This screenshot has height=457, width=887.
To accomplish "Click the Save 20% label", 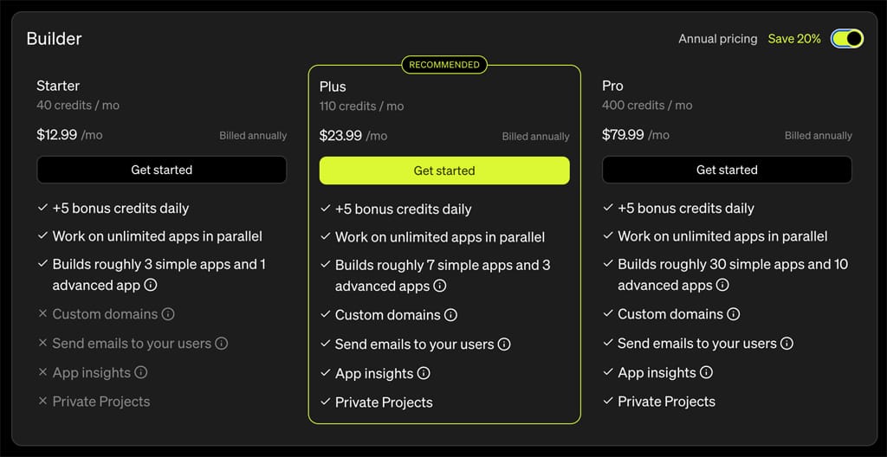I will [x=794, y=39].
